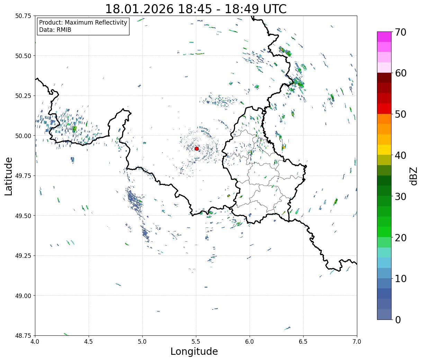Click the dark red colorbar segment below 60
The width and height of the screenshot is (422, 360).
(384, 78)
